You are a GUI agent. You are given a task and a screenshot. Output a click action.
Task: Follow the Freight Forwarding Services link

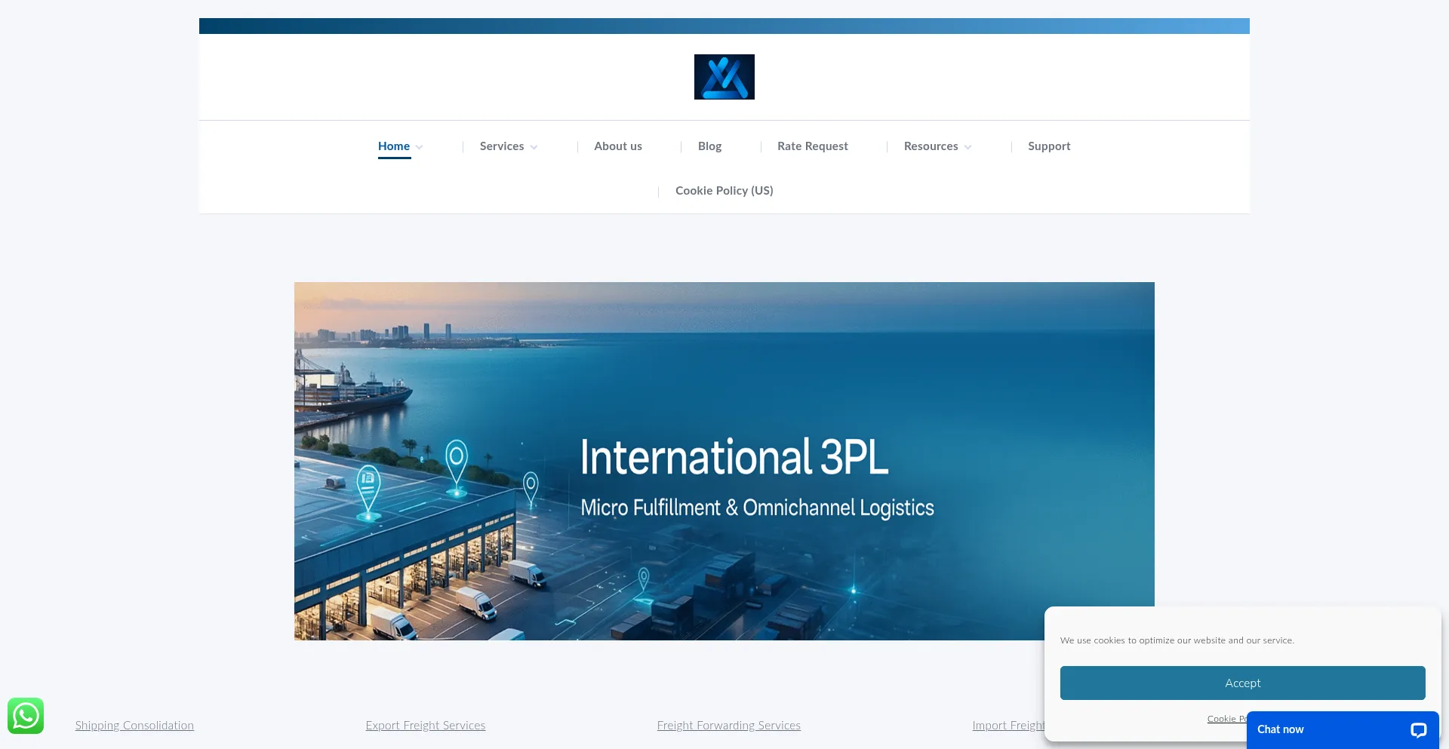point(729,726)
